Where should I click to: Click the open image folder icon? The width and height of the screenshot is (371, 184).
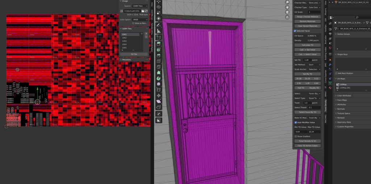tap(143, 11)
